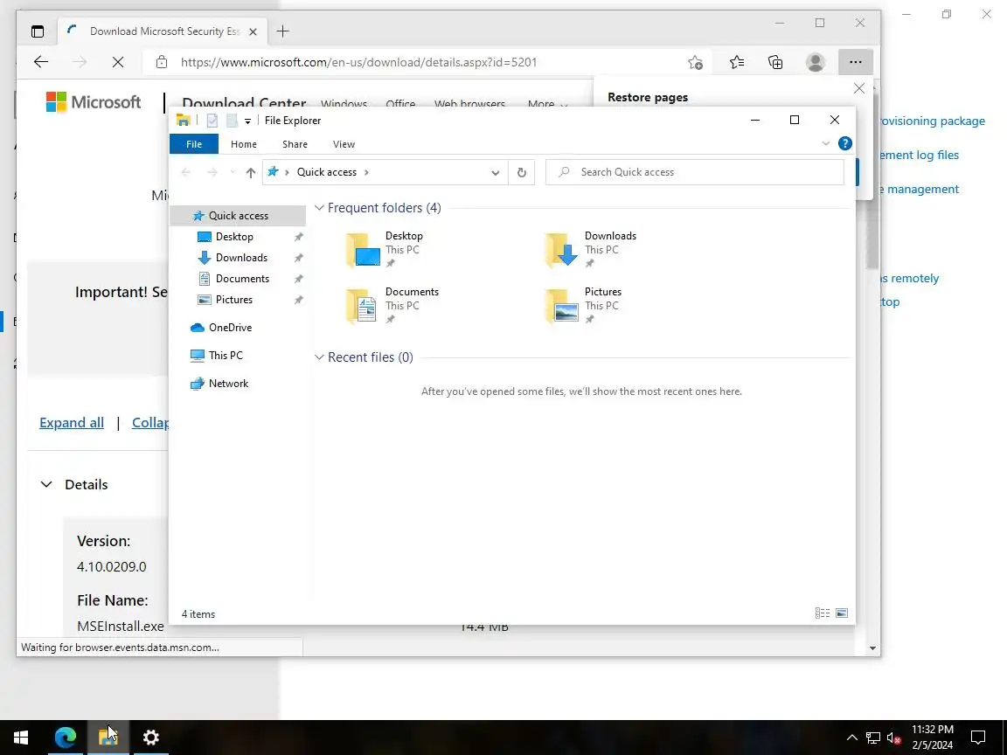This screenshot has height=755, width=1007.
Task: Select the View ribbon tab
Action: pyautogui.click(x=344, y=144)
